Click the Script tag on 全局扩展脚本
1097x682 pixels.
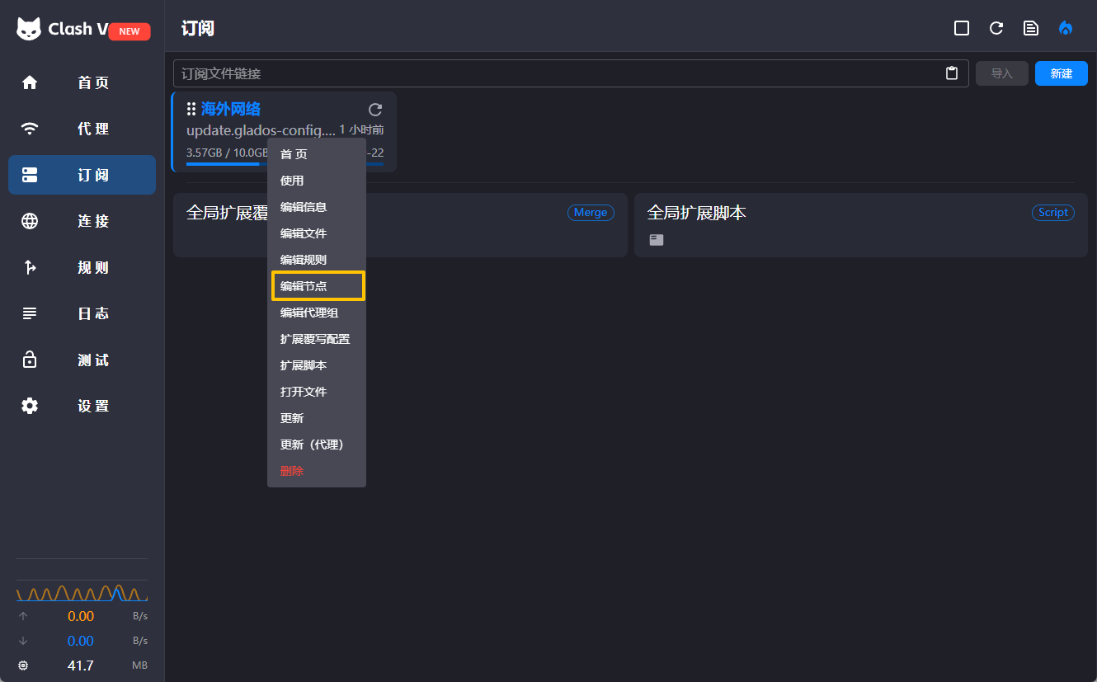(1053, 213)
